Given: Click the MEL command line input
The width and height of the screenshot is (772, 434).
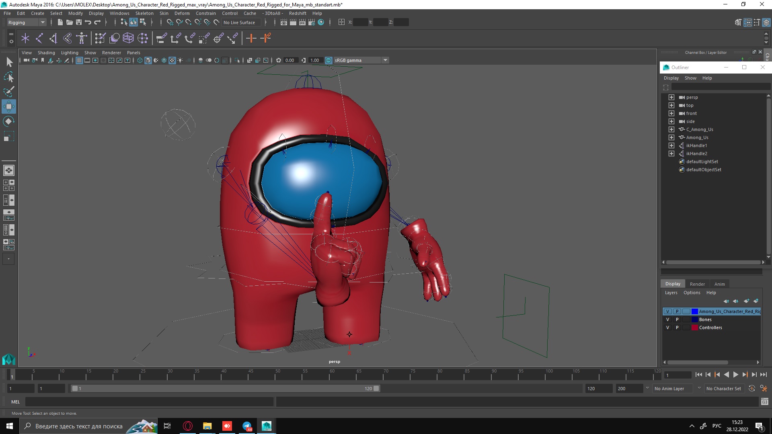Looking at the screenshot, I should coord(149,402).
